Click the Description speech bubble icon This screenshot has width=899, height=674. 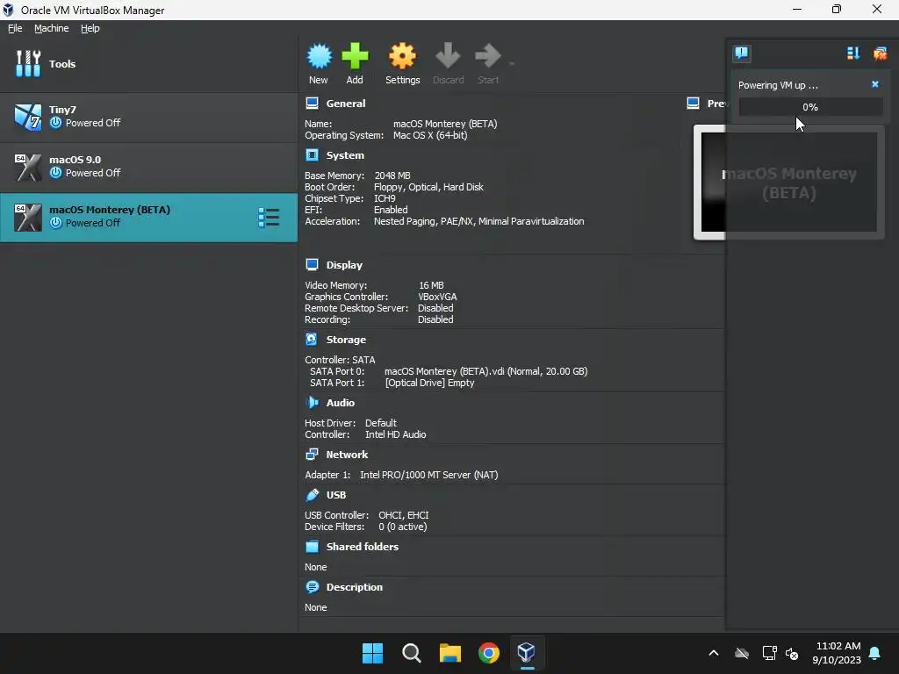click(x=312, y=587)
